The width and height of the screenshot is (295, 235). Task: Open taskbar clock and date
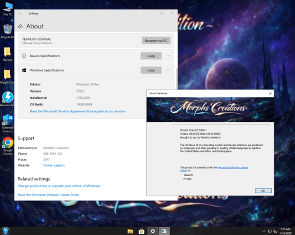pyautogui.click(x=286, y=231)
